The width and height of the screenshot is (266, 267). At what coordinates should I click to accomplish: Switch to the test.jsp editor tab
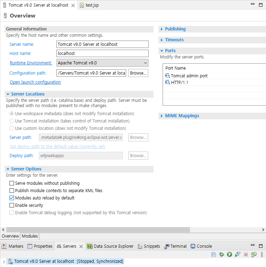coord(89,5)
